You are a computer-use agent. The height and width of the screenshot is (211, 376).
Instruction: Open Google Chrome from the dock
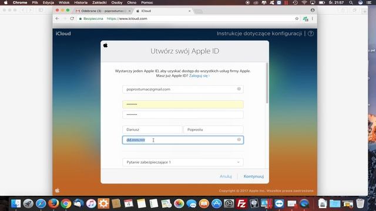click(x=66, y=203)
